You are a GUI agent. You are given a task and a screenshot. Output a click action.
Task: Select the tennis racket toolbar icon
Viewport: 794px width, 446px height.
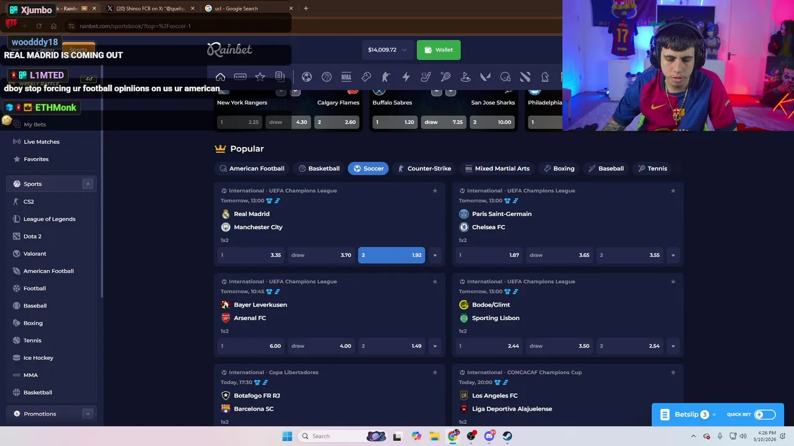coord(445,77)
